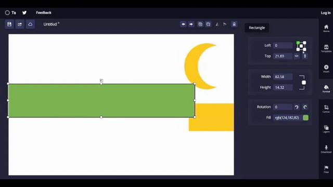
Task: Select the bottom-left anchor point
Action: tap(298, 49)
